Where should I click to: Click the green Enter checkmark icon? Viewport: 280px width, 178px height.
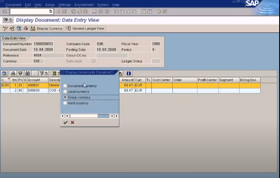5,11
